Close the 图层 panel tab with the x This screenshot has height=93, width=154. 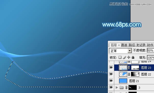coord(119,45)
